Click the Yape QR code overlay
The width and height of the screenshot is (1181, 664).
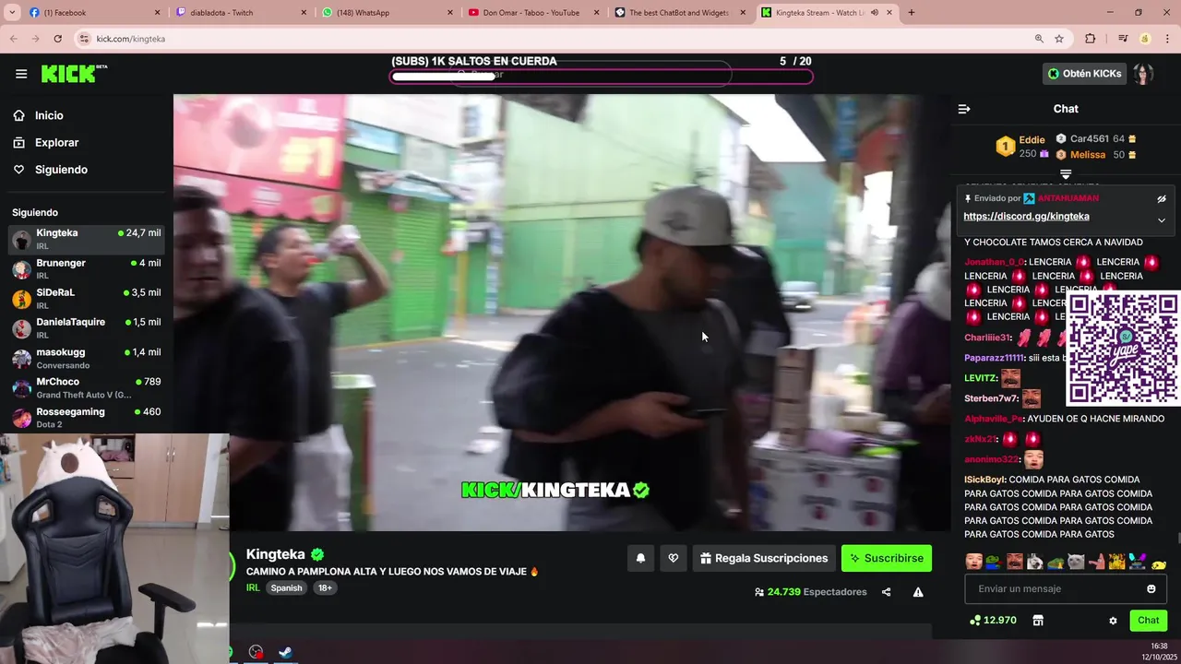pyautogui.click(x=1123, y=349)
